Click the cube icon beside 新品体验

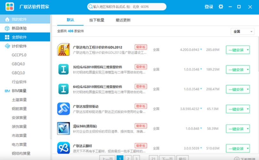click(x=7, y=28)
